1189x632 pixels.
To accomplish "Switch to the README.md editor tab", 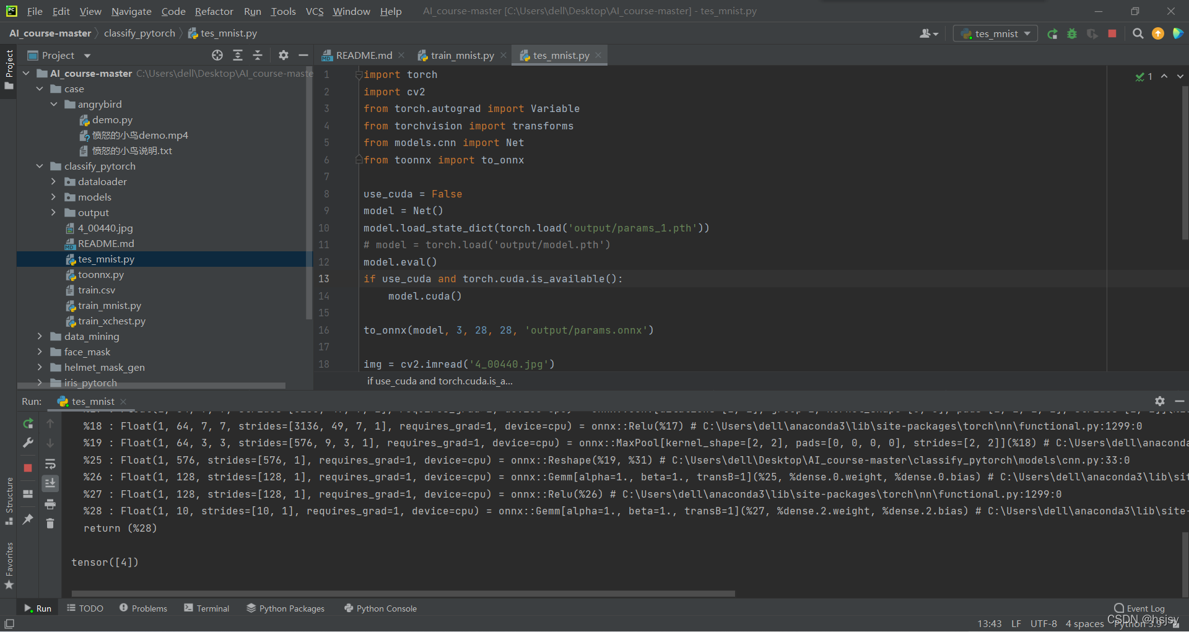I will [x=364, y=55].
